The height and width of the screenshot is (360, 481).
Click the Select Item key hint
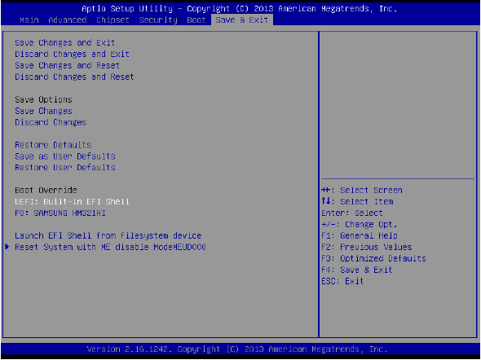point(357,202)
